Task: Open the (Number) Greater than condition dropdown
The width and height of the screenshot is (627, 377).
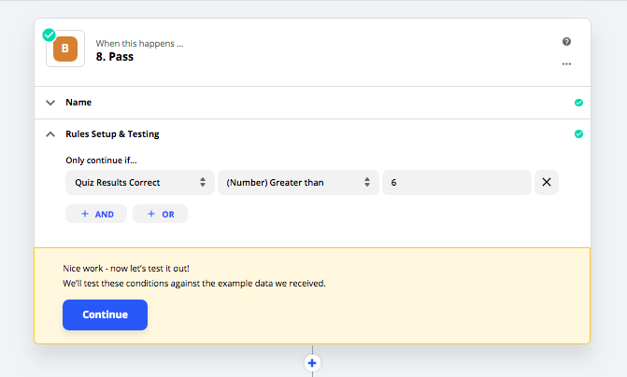Action: tap(298, 183)
